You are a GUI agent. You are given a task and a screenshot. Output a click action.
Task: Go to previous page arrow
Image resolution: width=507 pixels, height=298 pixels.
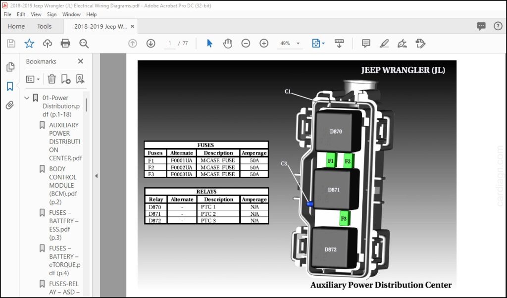pos(133,43)
